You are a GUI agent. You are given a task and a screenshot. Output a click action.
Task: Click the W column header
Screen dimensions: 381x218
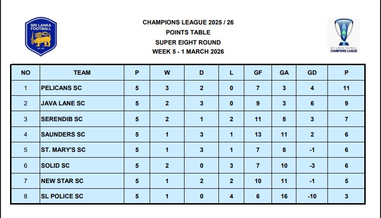pos(167,73)
